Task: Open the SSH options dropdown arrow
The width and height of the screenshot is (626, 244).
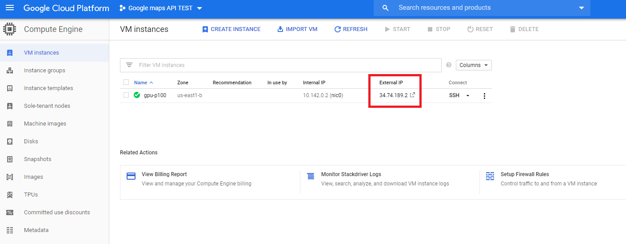Action: (468, 95)
